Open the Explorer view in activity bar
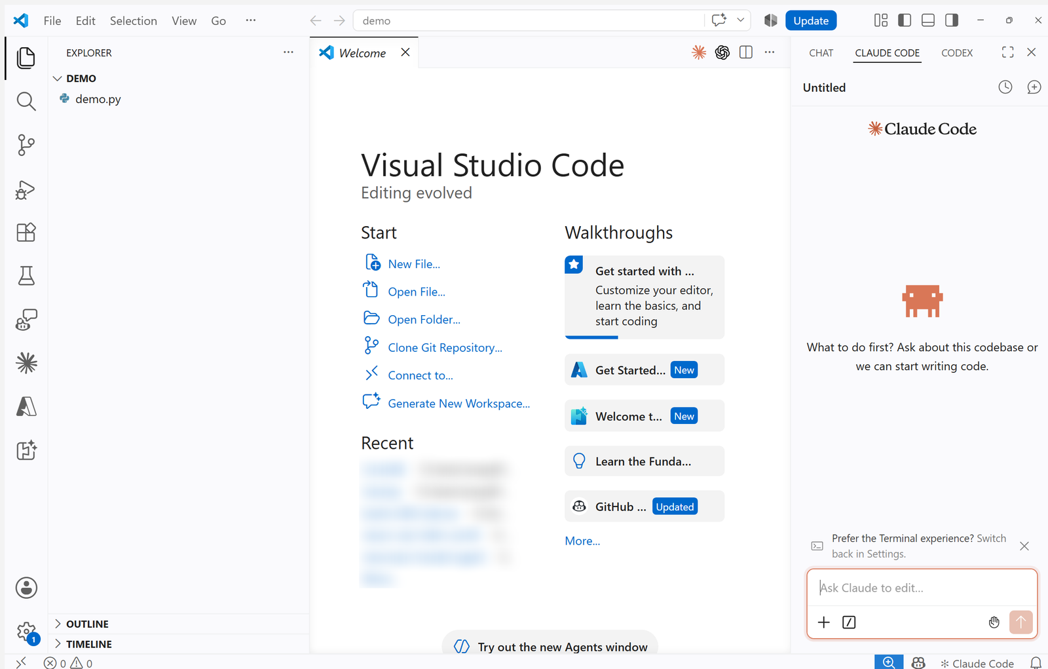The width and height of the screenshot is (1048, 669). (x=26, y=58)
